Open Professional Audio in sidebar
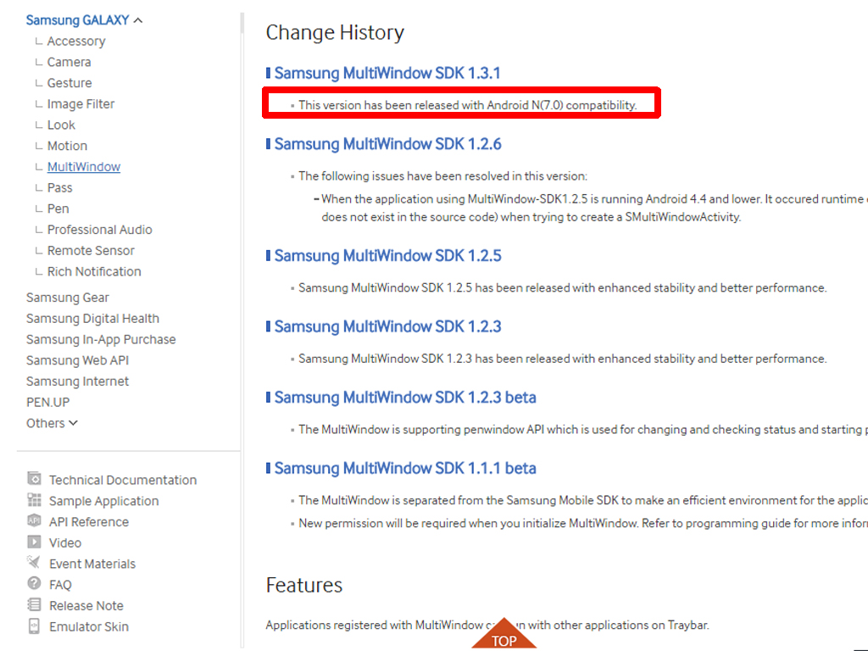Image resolution: width=868 pixels, height=651 pixels. click(99, 230)
